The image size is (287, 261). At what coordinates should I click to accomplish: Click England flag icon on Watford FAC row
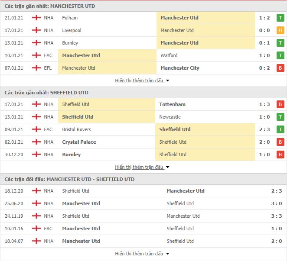pos(36,55)
